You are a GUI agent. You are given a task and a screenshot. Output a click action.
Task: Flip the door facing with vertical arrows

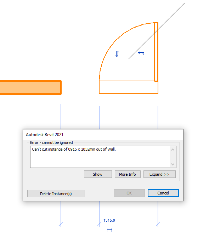point(117,54)
